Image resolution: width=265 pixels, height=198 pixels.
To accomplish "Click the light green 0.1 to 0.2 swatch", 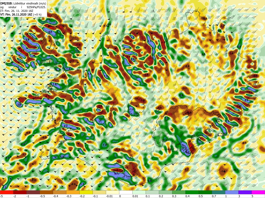I will point(152,192).
